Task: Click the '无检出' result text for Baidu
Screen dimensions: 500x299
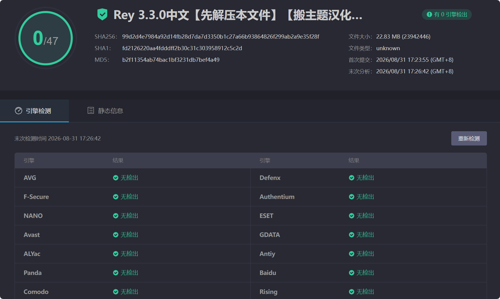Action: point(365,273)
